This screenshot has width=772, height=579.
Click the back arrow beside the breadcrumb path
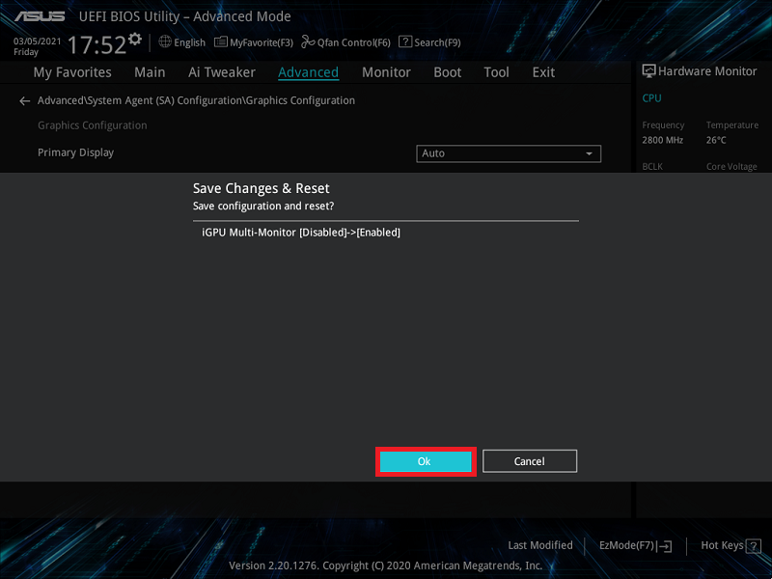tap(25, 100)
